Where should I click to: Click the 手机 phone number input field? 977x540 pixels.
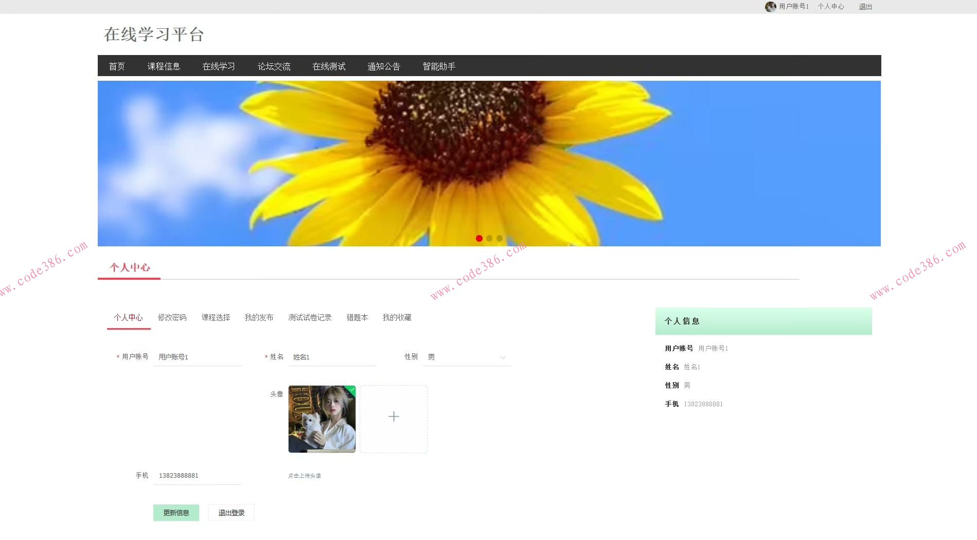[197, 476]
